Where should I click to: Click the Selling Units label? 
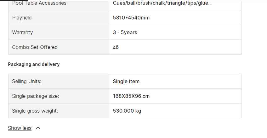pyautogui.click(x=27, y=81)
